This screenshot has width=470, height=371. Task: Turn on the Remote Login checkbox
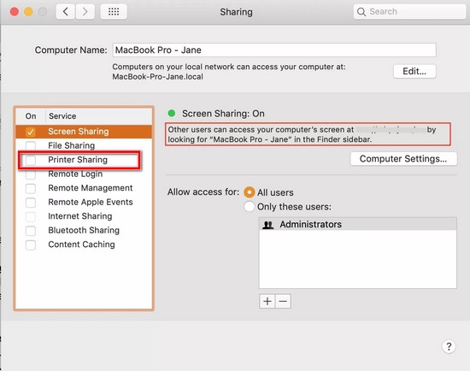tap(31, 174)
